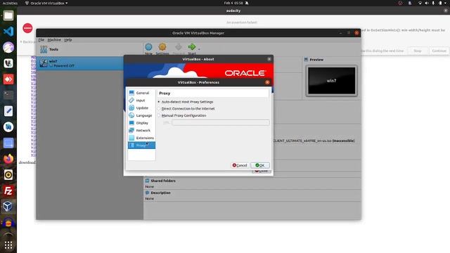Click the date and time in top bar
450x253 pixels.
tap(233, 3)
